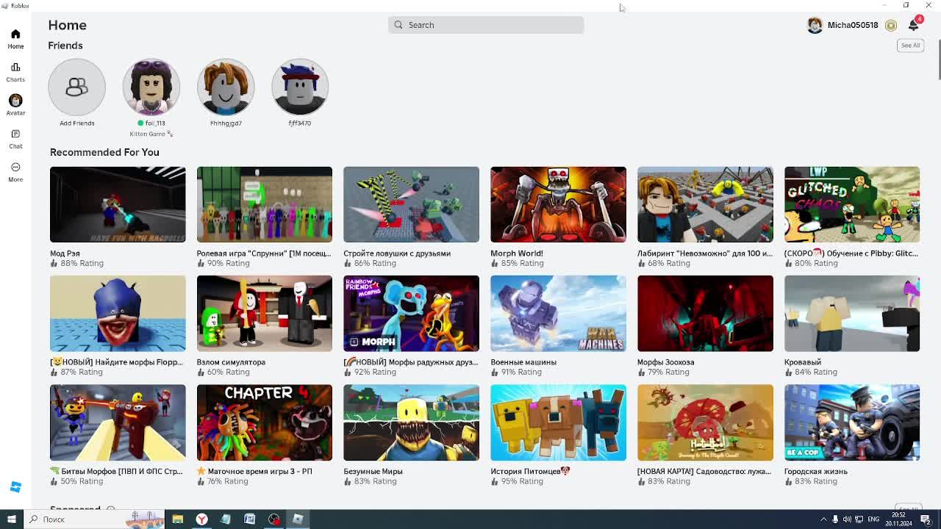This screenshot has height=529, width=941.
Task: Click the Add Friends circle icon
Action: [x=77, y=87]
